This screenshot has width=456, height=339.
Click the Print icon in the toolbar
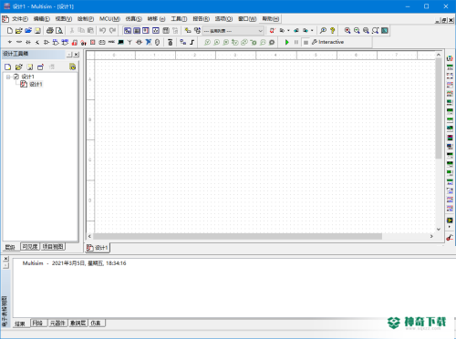coord(50,30)
